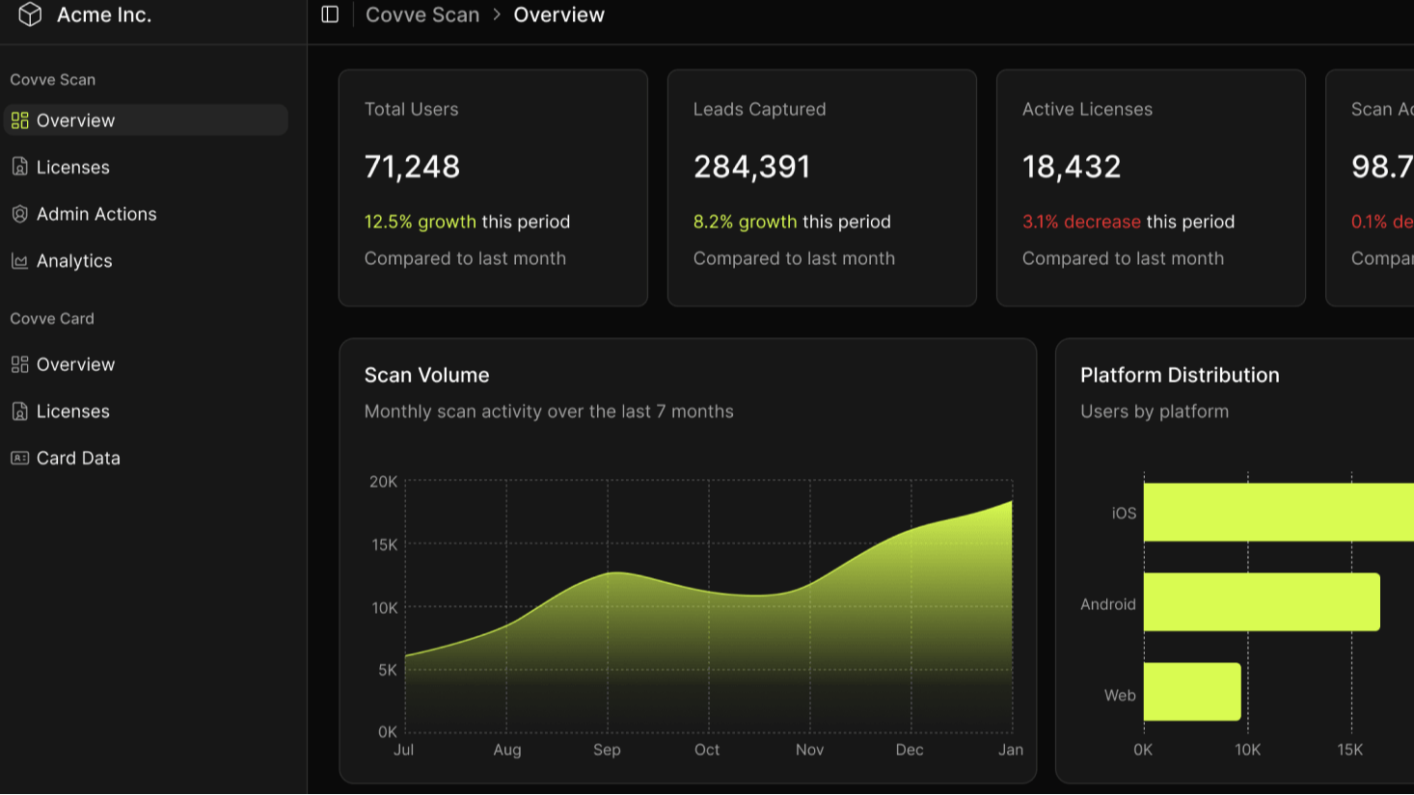The width and height of the screenshot is (1414, 795).
Task: Click the "15K" label on Platform Distribution axis
Action: tap(1350, 750)
